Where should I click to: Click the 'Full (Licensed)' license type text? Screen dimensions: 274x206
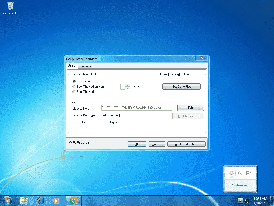coord(111,115)
